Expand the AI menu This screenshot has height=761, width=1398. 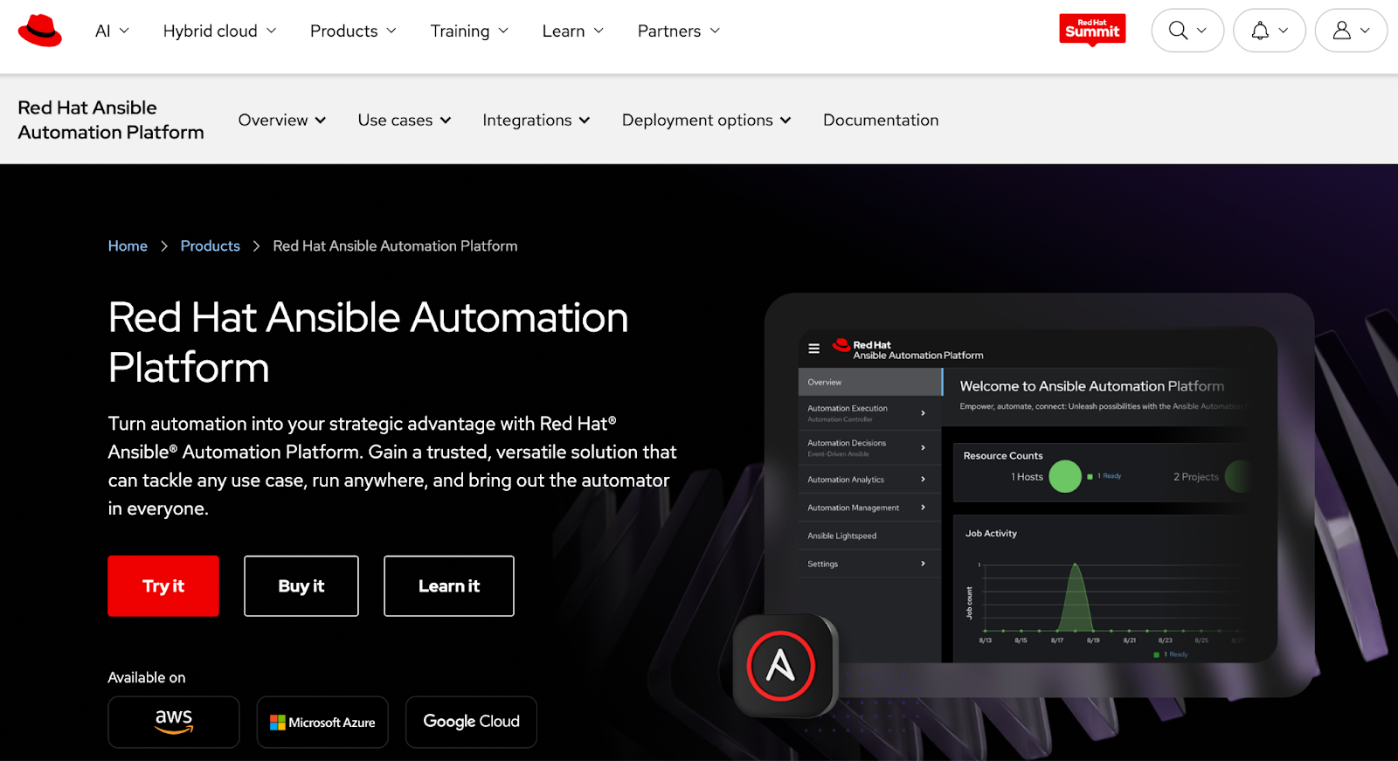[112, 31]
